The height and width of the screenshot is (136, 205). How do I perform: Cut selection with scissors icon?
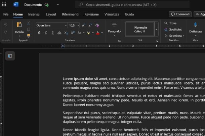tap(29, 23)
